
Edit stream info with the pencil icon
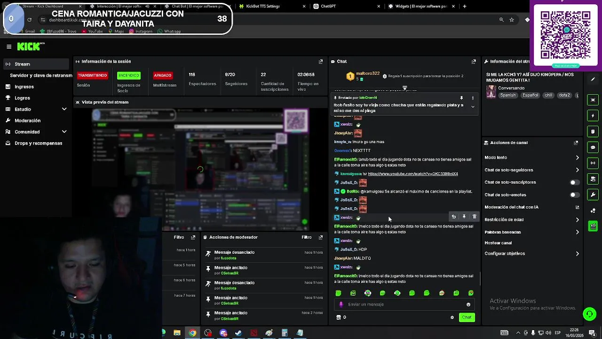(593, 80)
